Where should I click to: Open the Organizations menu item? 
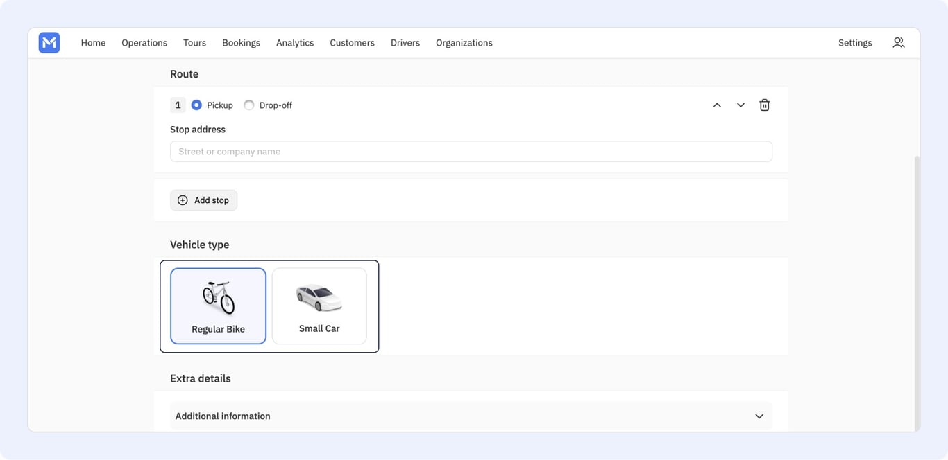point(464,43)
